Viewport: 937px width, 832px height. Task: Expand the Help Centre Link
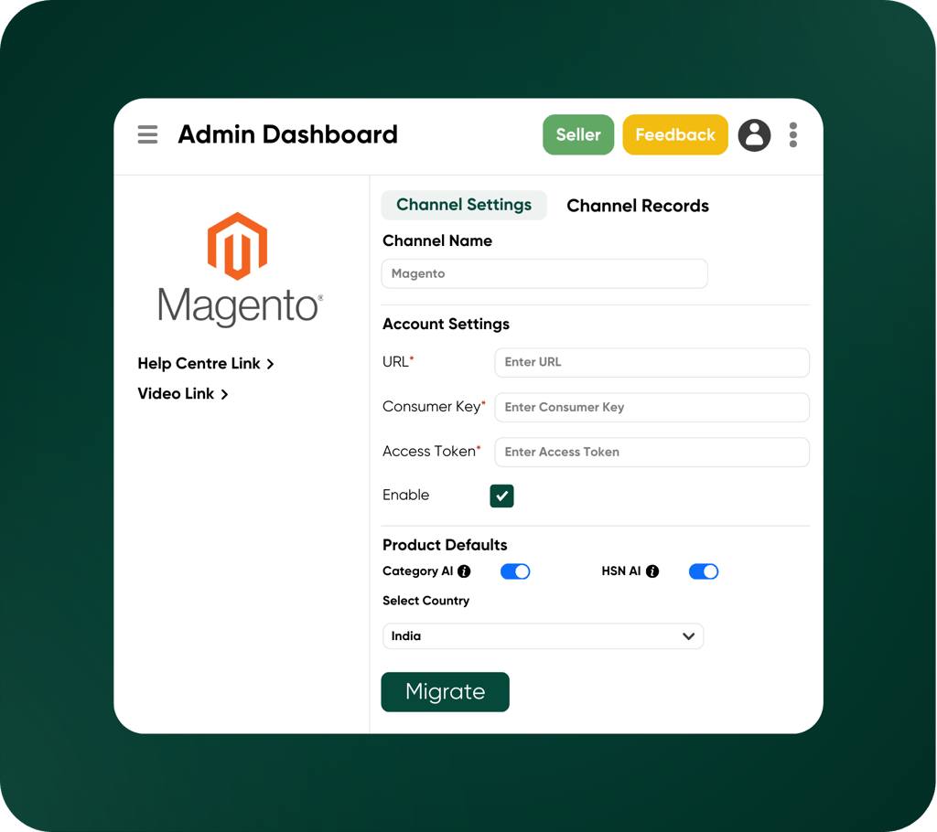click(270, 363)
